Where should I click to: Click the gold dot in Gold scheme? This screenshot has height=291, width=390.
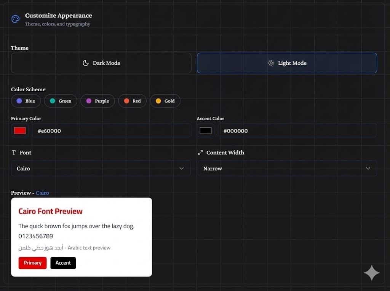tap(158, 101)
